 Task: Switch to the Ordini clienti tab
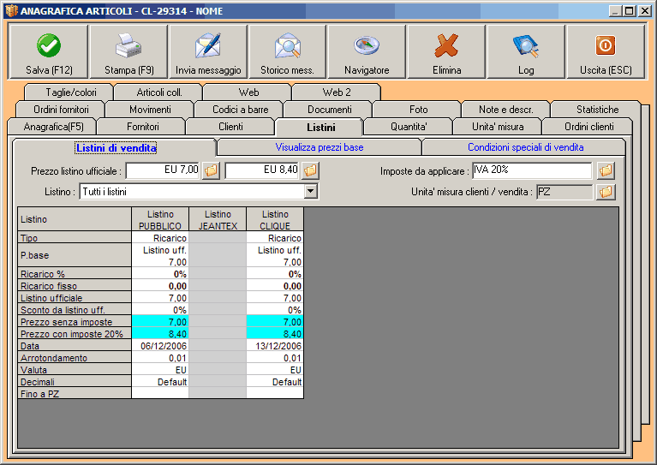point(588,127)
